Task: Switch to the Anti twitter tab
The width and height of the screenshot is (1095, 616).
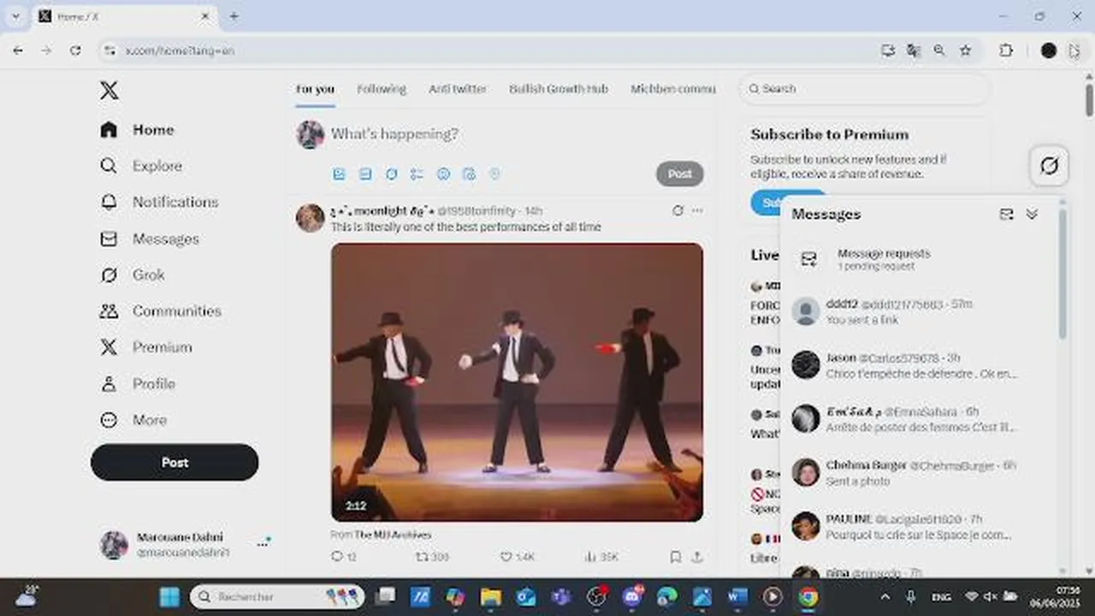Action: pos(458,89)
